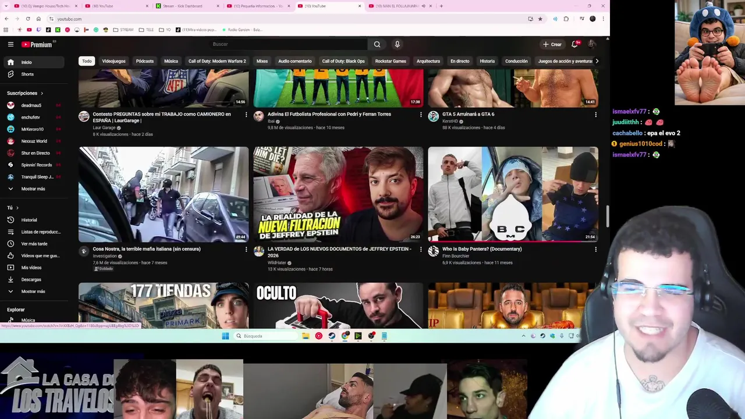Open Chrome extensions puzzle icon
745x419 pixels.
click(566, 19)
